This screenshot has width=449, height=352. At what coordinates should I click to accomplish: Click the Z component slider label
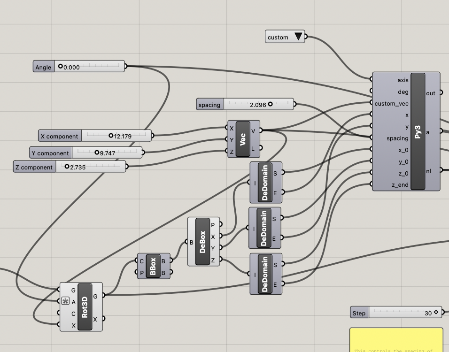35,167
